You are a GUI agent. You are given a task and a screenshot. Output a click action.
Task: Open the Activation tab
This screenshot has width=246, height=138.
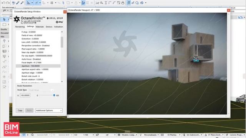[x=58, y=27]
